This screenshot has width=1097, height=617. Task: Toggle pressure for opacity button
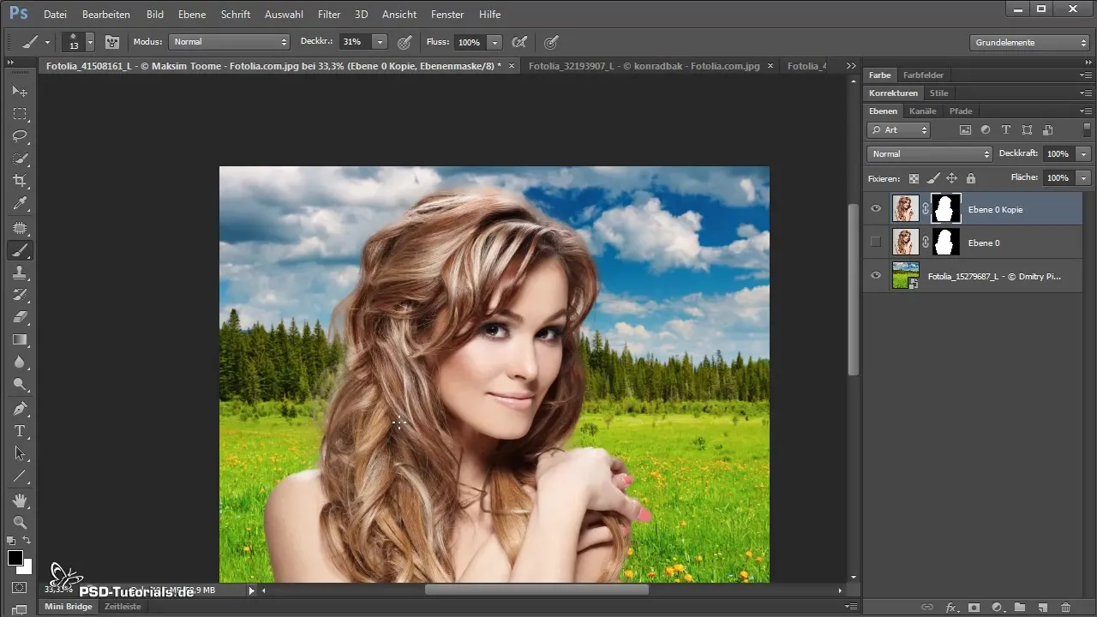tap(405, 42)
